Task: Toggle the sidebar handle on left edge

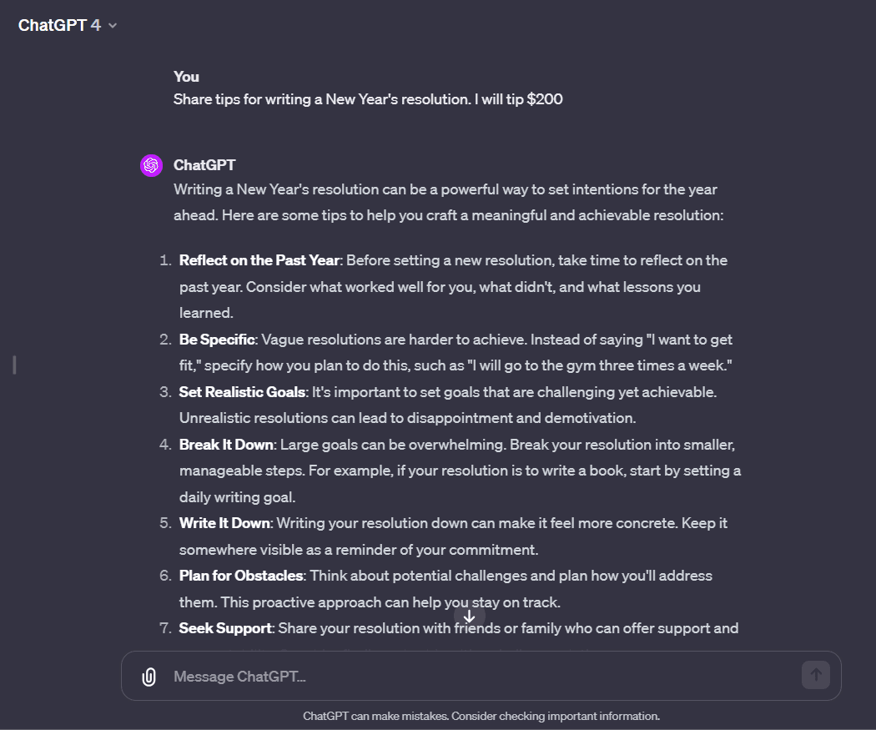Action: pyautogui.click(x=15, y=365)
